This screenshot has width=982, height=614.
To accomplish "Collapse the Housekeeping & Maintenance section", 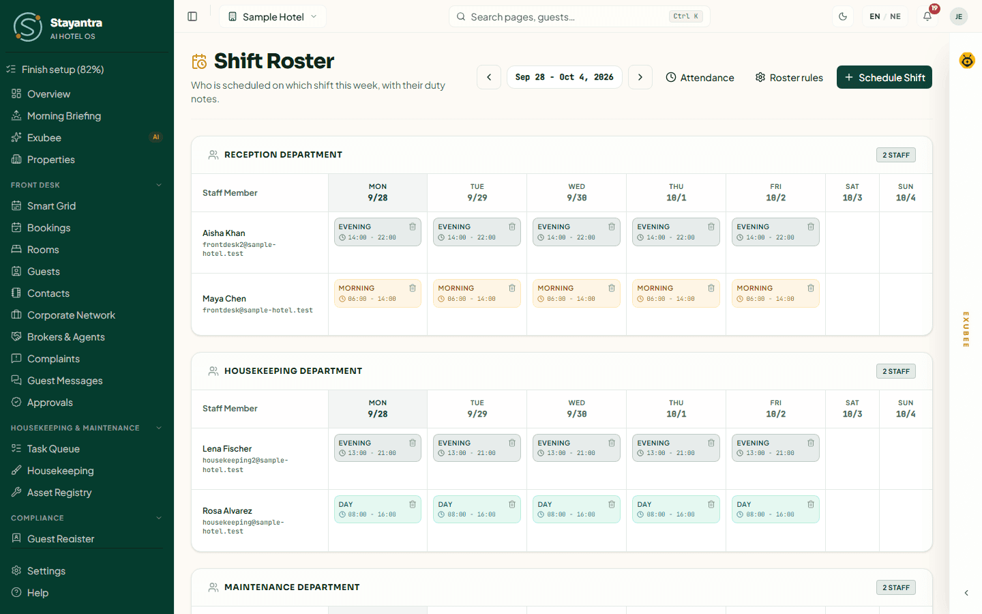I will 87,428.
